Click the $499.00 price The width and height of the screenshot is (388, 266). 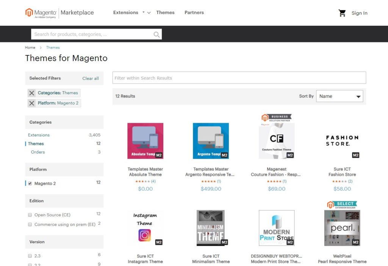point(211,189)
